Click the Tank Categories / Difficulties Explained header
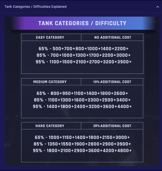The width and height of the screenshot is (162, 171). tap(35, 6)
